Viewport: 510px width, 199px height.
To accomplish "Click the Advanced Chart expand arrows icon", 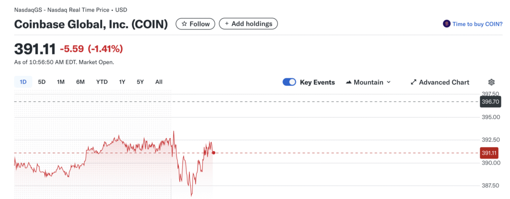I will point(413,82).
